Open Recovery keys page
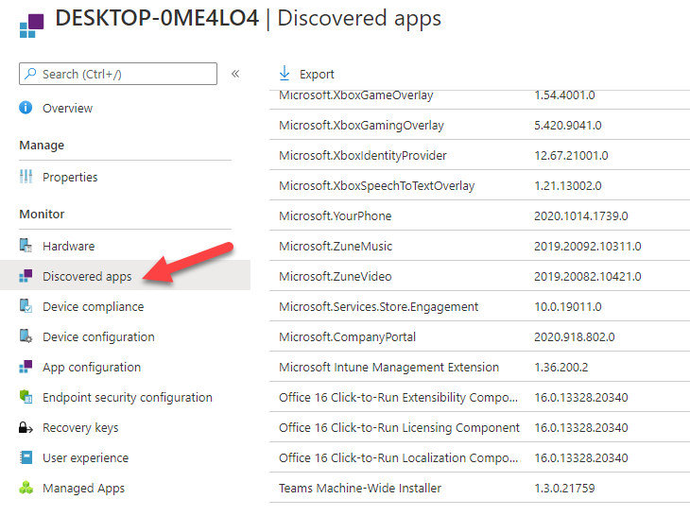 point(80,428)
